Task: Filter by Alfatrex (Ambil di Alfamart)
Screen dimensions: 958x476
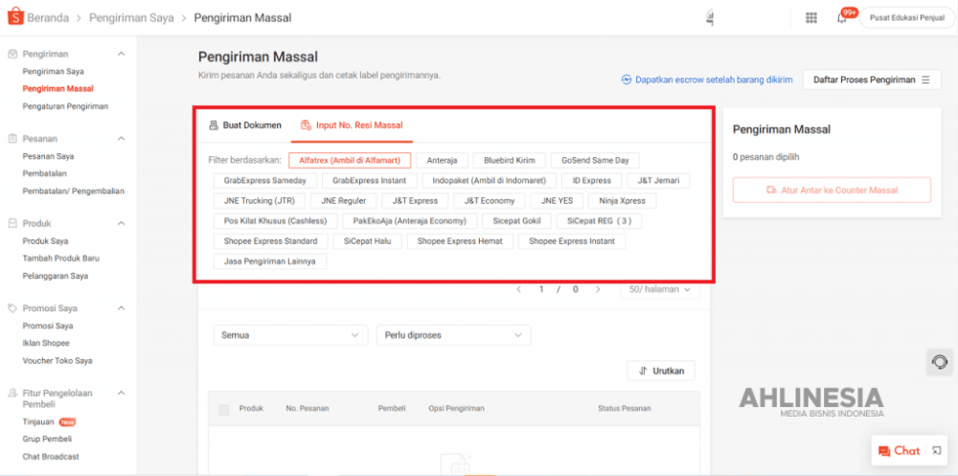Action: [350, 160]
